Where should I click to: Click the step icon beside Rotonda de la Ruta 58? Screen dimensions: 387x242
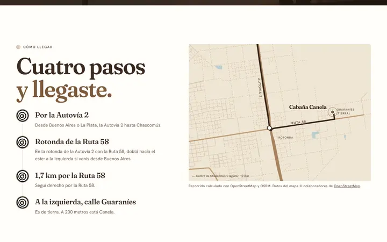[x=23, y=142]
